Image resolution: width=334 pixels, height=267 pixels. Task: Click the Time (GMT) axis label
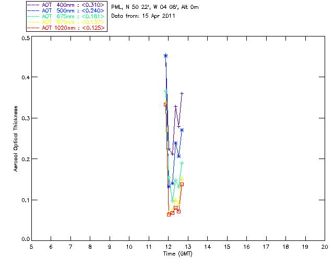click(x=177, y=253)
